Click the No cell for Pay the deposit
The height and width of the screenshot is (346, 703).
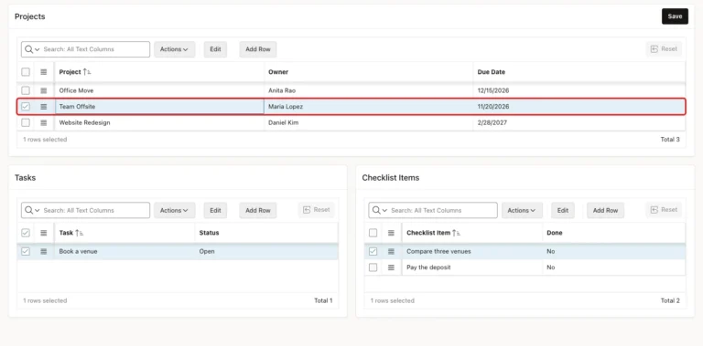point(614,267)
